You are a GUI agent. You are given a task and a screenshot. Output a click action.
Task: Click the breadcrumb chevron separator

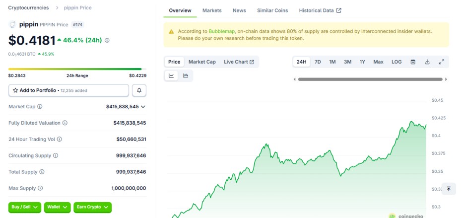click(57, 8)
